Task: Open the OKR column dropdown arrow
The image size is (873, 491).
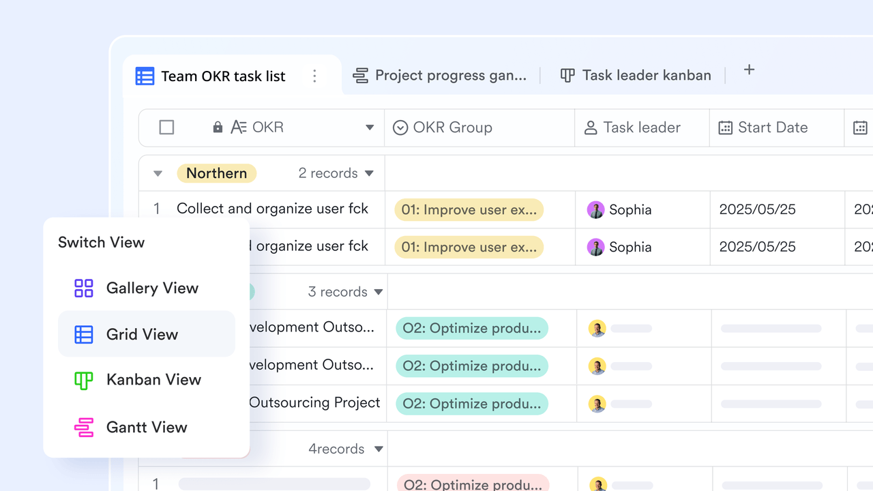Action: [370, 128]
